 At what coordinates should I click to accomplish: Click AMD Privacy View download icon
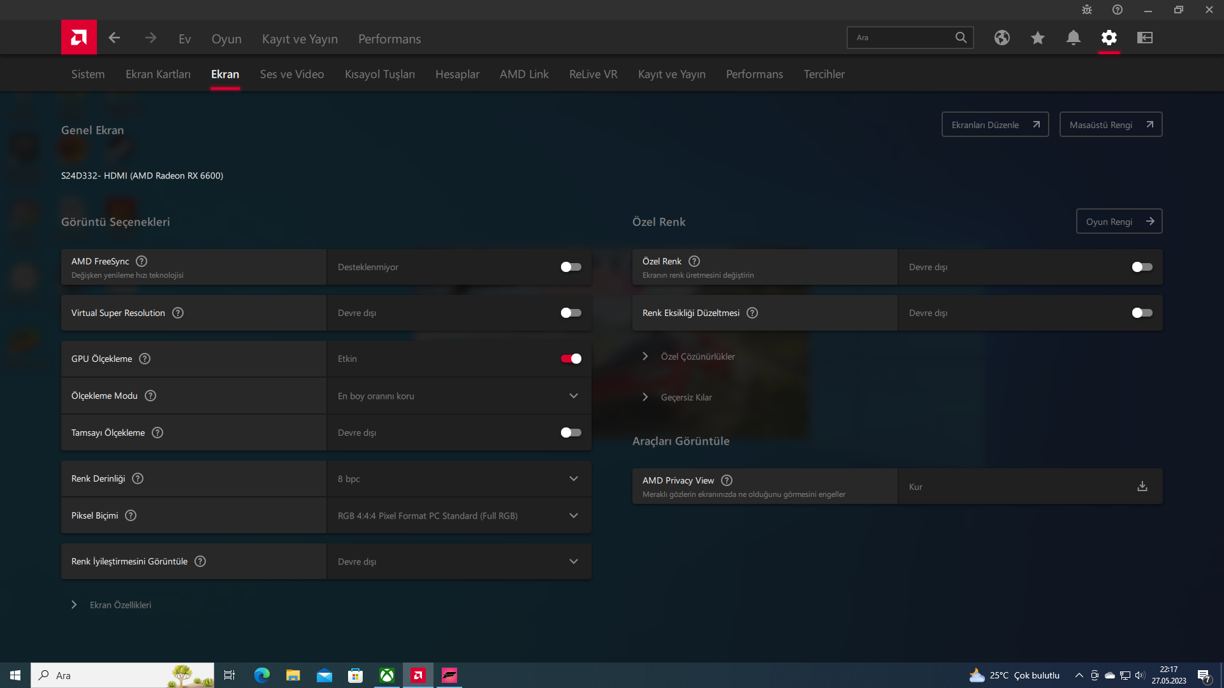[1142, 486]
